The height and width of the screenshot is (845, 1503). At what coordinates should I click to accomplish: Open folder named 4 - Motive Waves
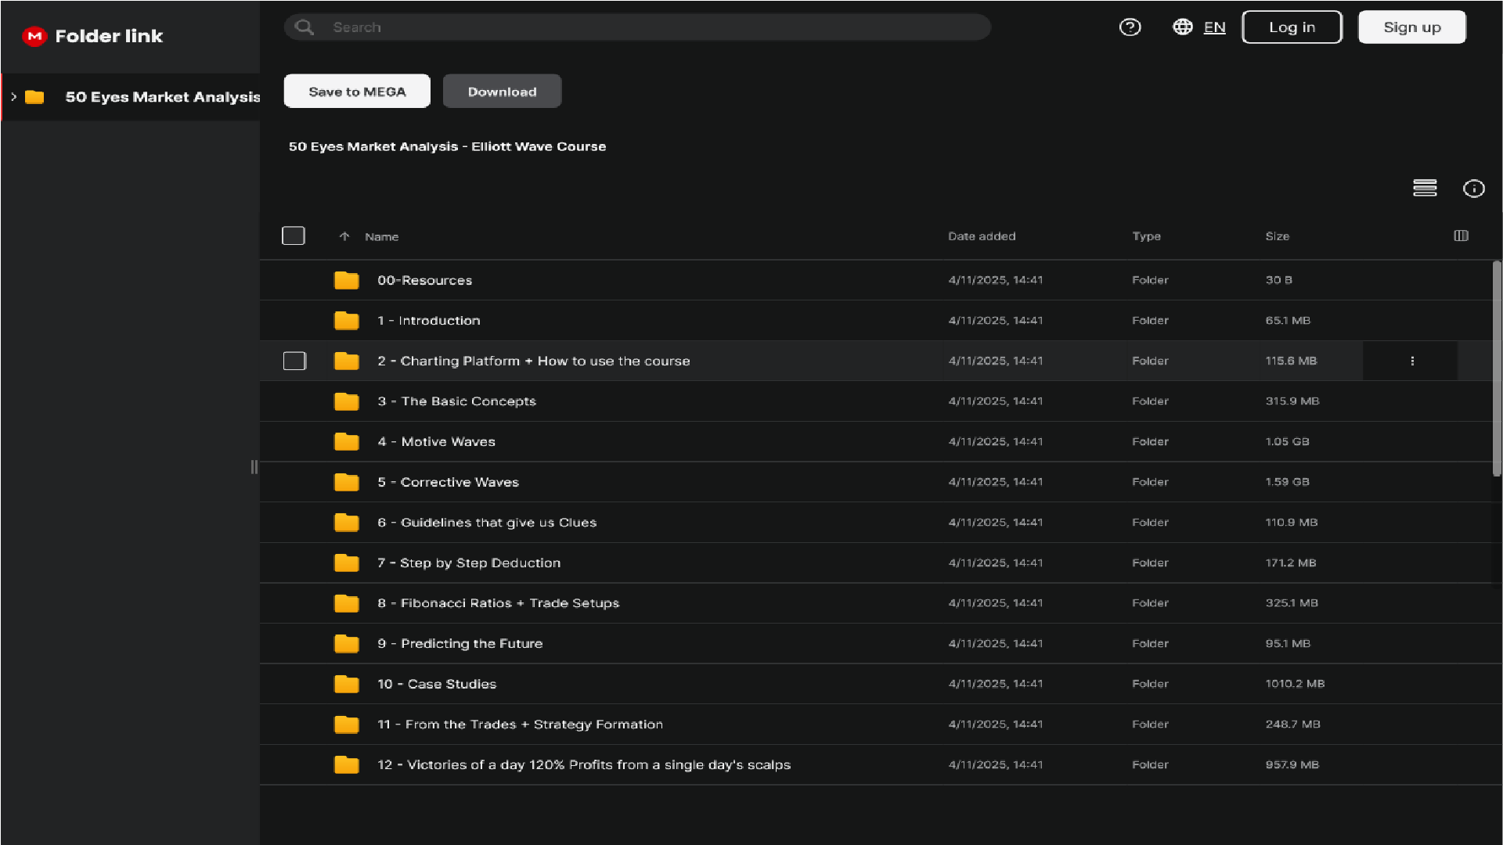click(436, 442)
